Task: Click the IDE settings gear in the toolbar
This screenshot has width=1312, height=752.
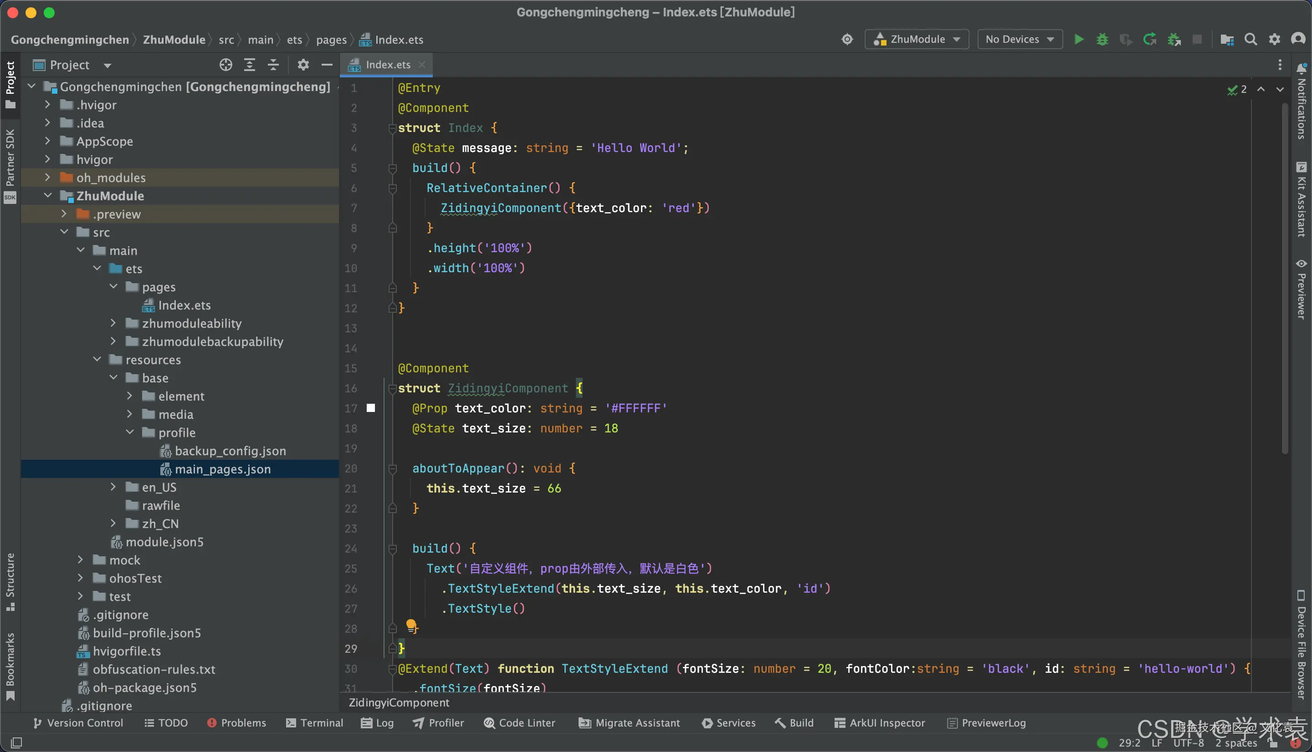Action: [1275, 39]
